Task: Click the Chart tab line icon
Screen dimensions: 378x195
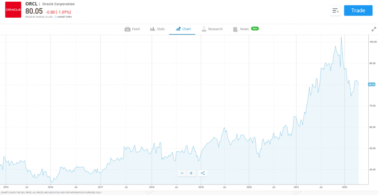Action: tap(178, 29)
